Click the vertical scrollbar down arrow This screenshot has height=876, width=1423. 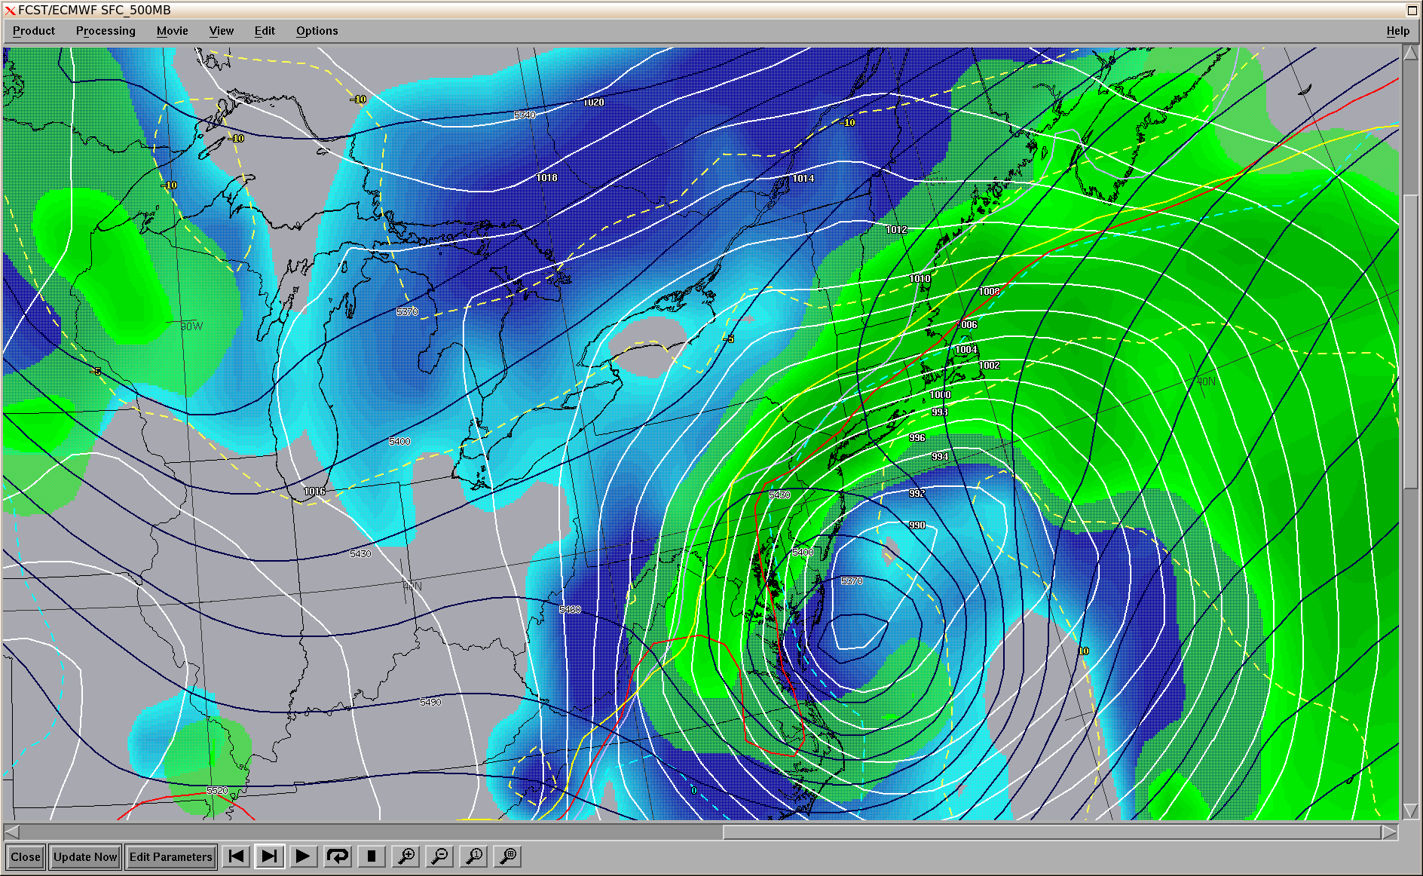(x=1410, y=811)
